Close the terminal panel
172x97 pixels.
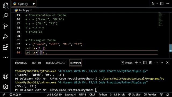click(167, 63)
